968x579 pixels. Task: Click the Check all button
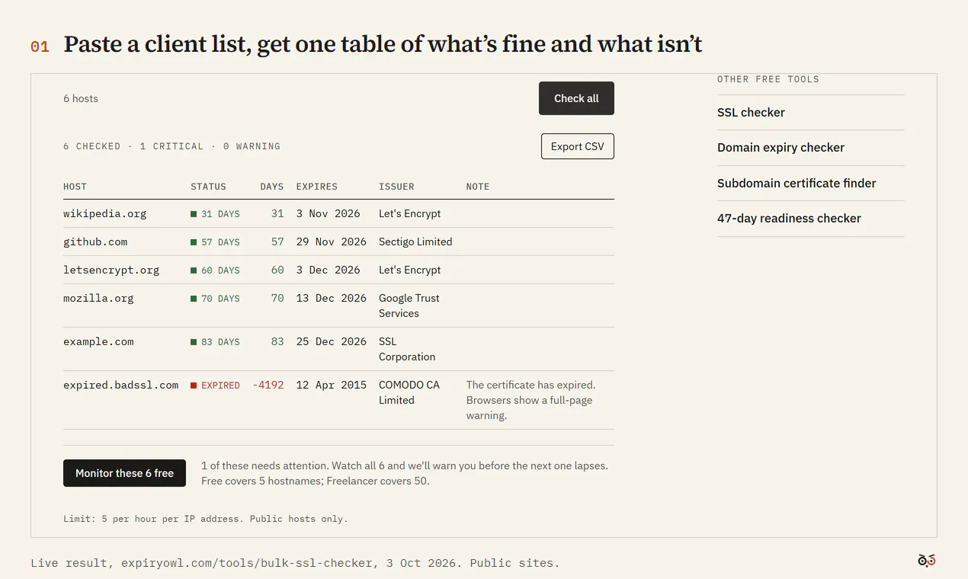pyautogui.click(x=576, y=98)
